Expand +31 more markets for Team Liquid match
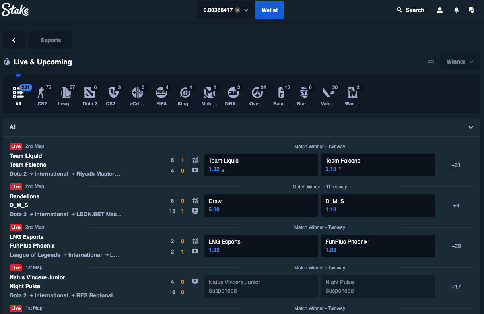Image resolution: width=484 pixels, height=314 pixels. [456, 165]
